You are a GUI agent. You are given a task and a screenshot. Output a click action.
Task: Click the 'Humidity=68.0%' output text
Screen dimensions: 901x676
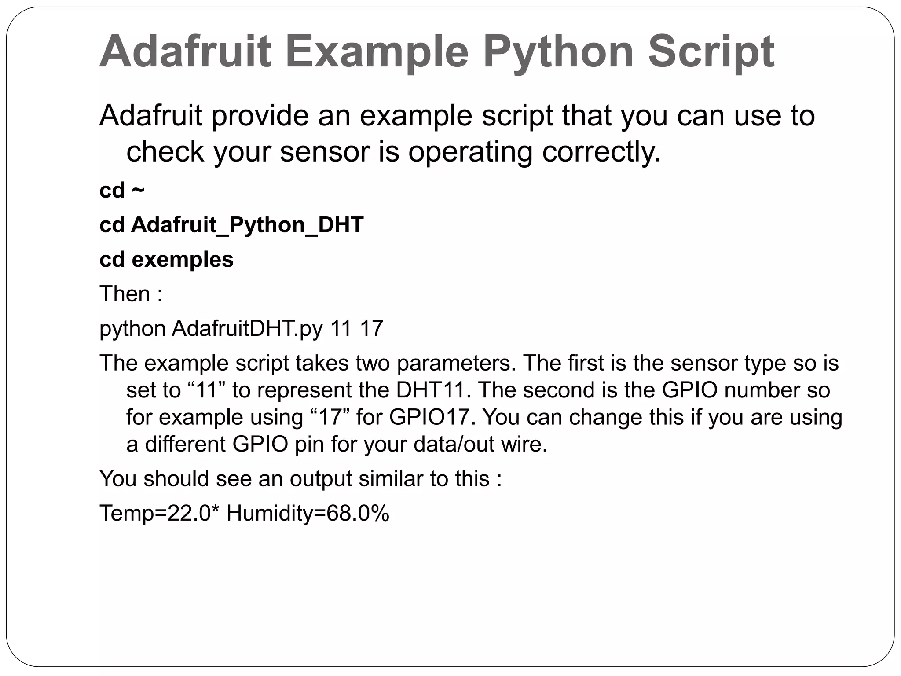[x=308, y=513]
